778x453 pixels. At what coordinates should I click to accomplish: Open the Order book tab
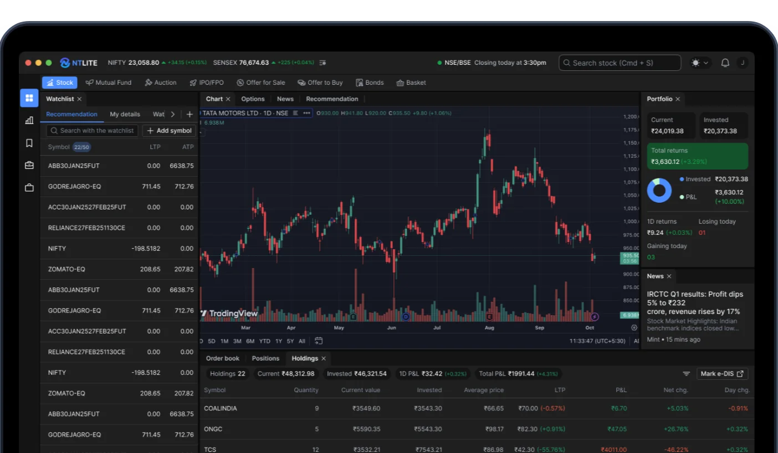pyautogui.click(x=223, y=358)
